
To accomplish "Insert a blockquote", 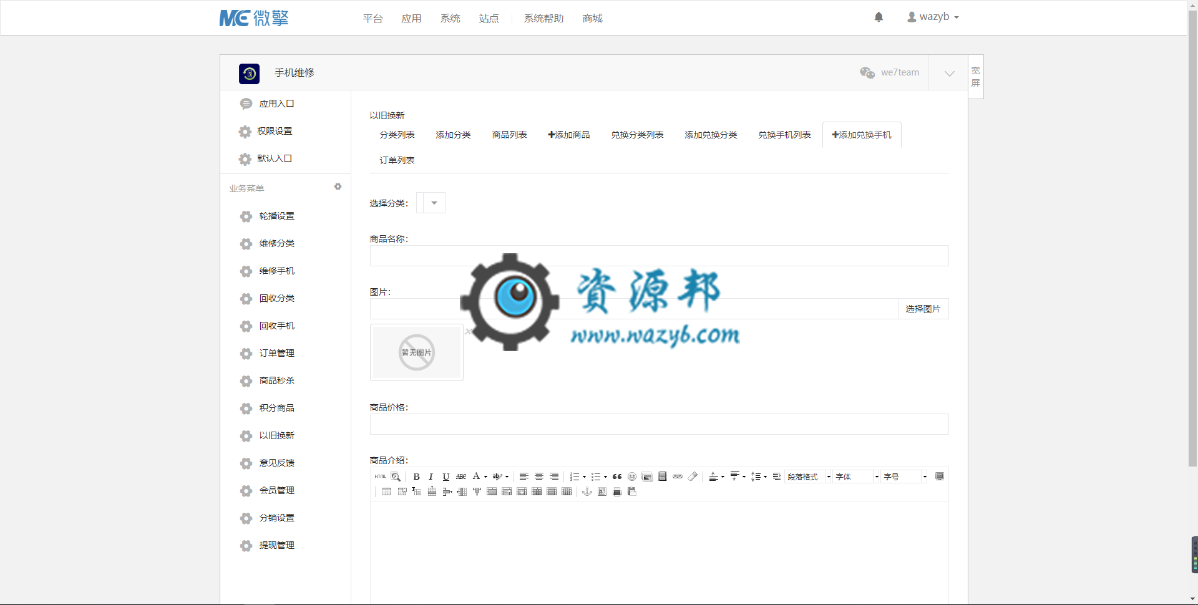I will [617, 477].
